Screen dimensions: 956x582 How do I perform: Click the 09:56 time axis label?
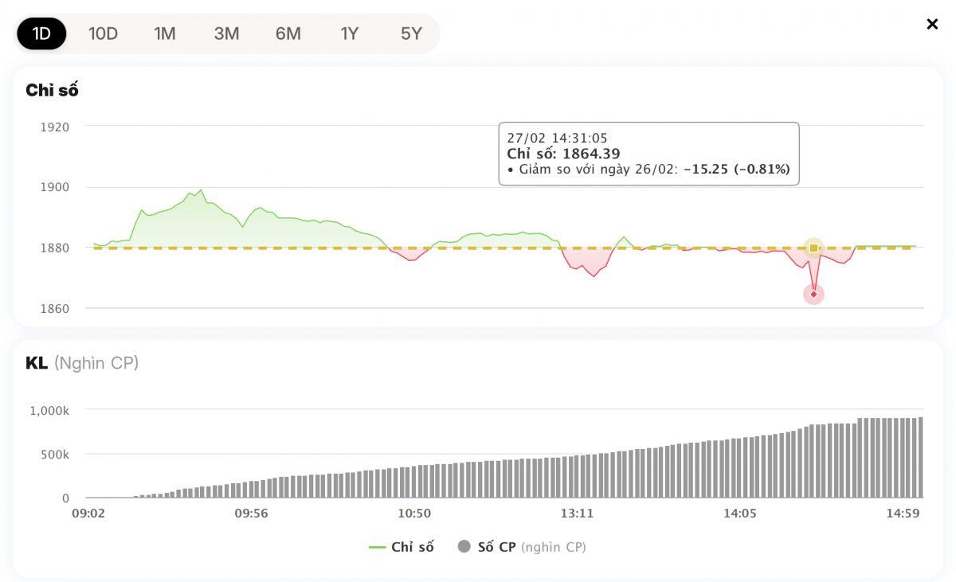click(x=251, y=514)
